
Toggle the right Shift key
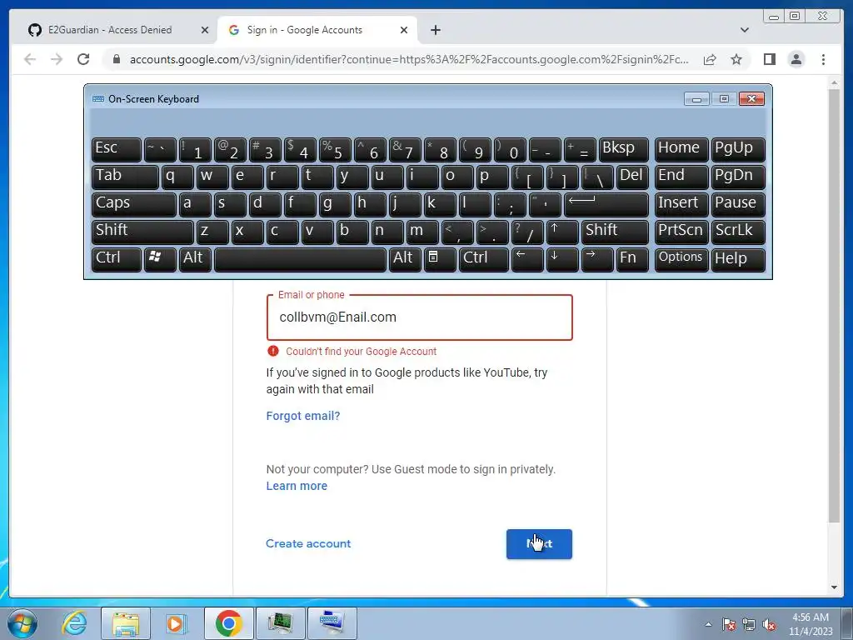[615, 232]
